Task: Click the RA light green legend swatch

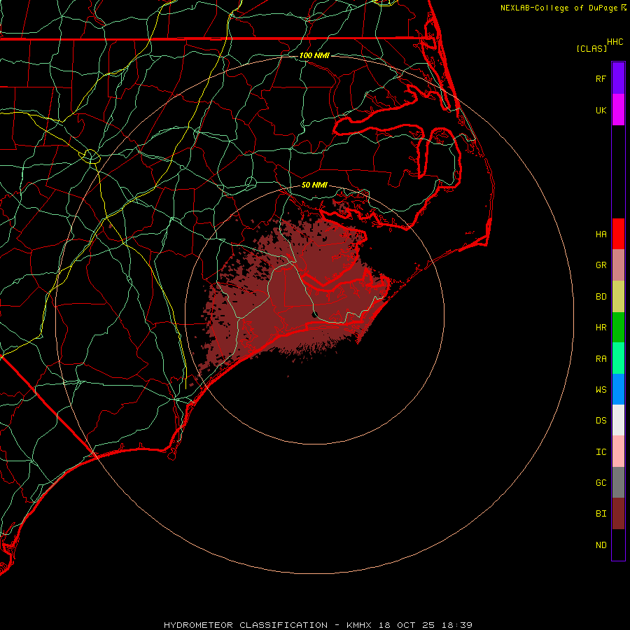Action: click(618, 358)
